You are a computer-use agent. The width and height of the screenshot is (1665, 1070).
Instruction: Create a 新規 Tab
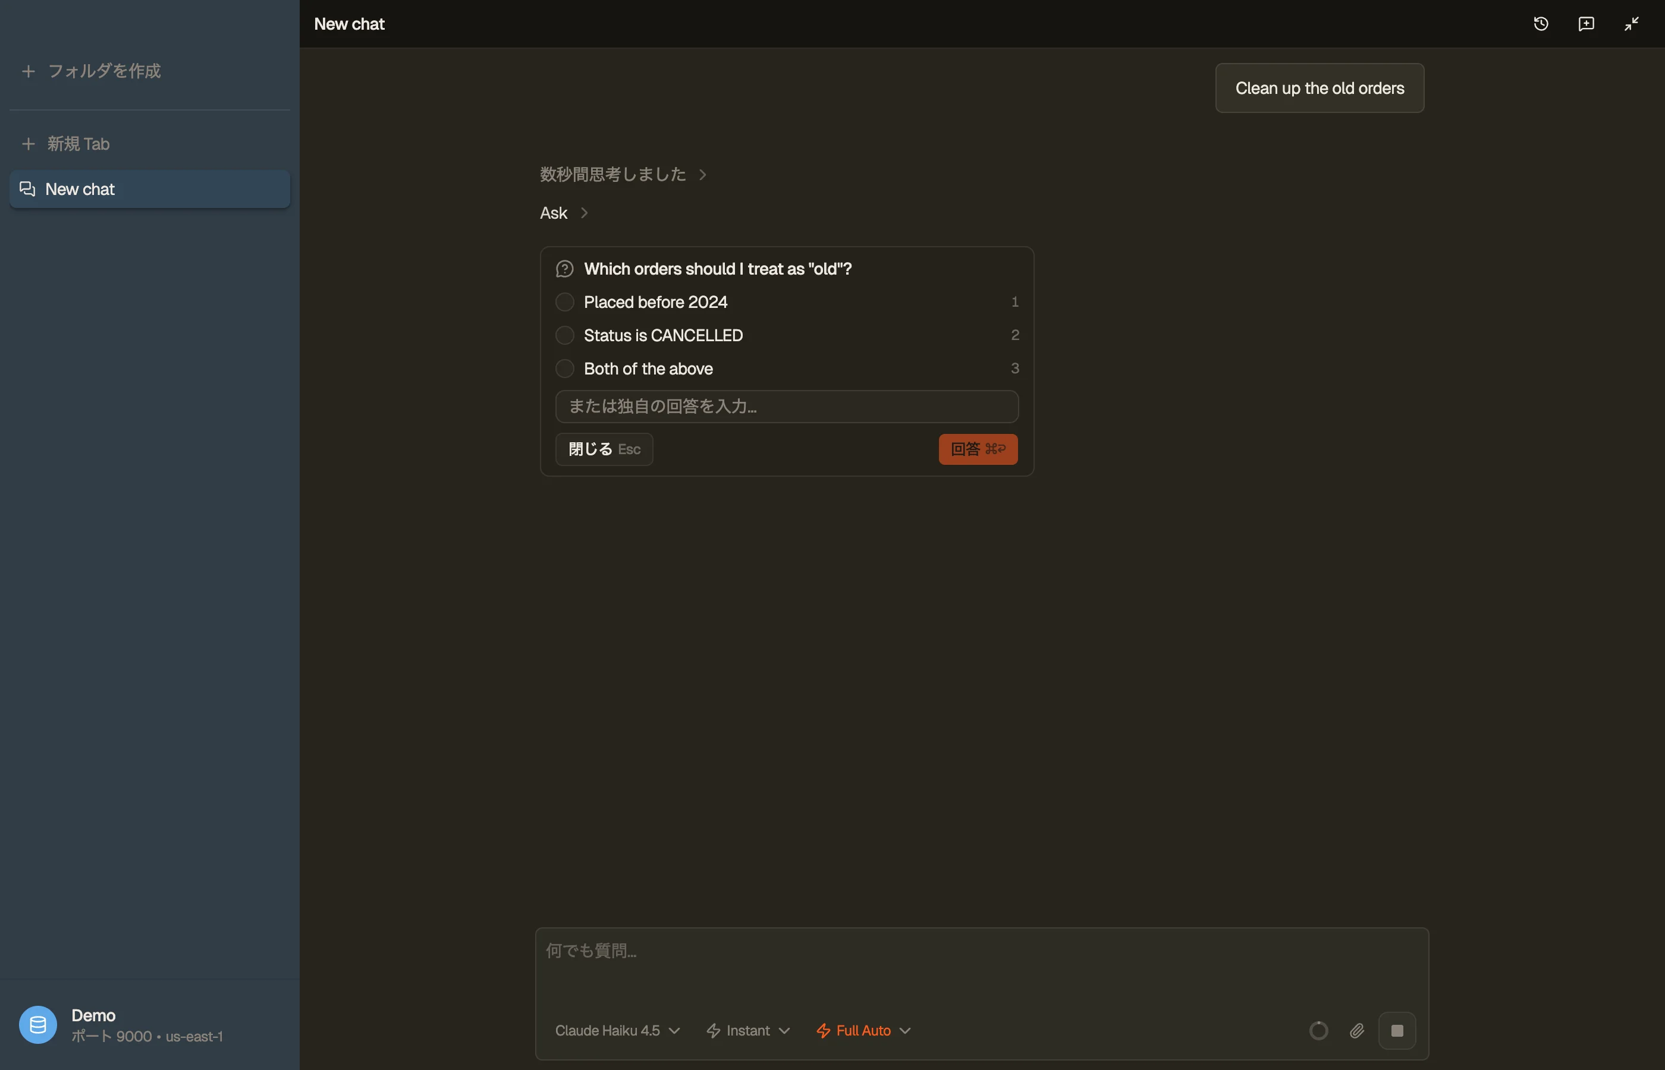(149, 144)
